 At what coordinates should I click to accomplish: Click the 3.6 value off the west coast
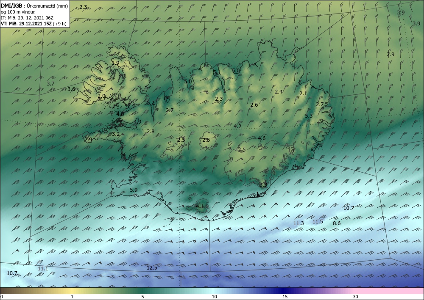click(71, 89)
